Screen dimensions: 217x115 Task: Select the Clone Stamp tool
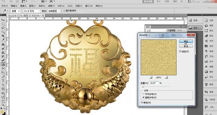tap(3, 53)
